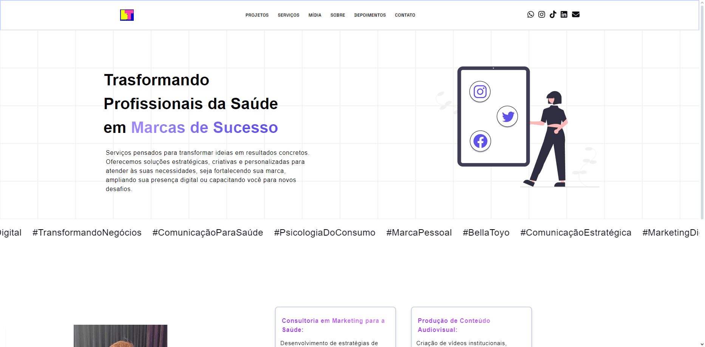This screenshot has height=347, width=705.
Task: Click hashtag #PsicologiaDoConsumo
Action: (x=325, y=233)
